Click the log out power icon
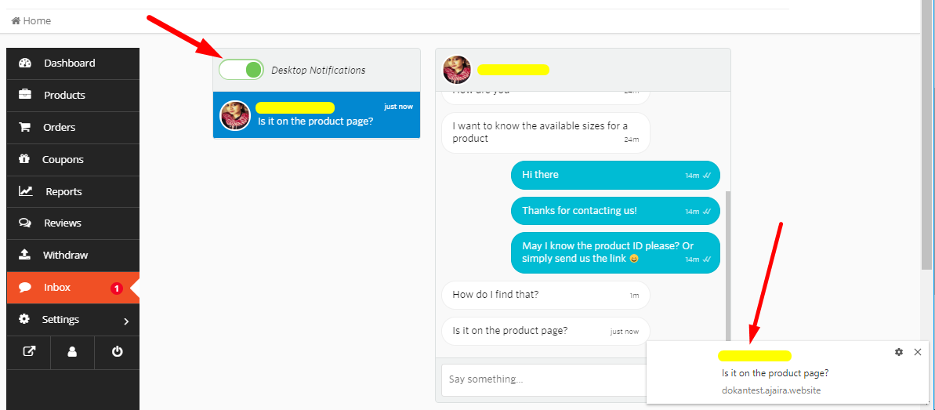Screen dimensions: 935x410 click(117, 352)
